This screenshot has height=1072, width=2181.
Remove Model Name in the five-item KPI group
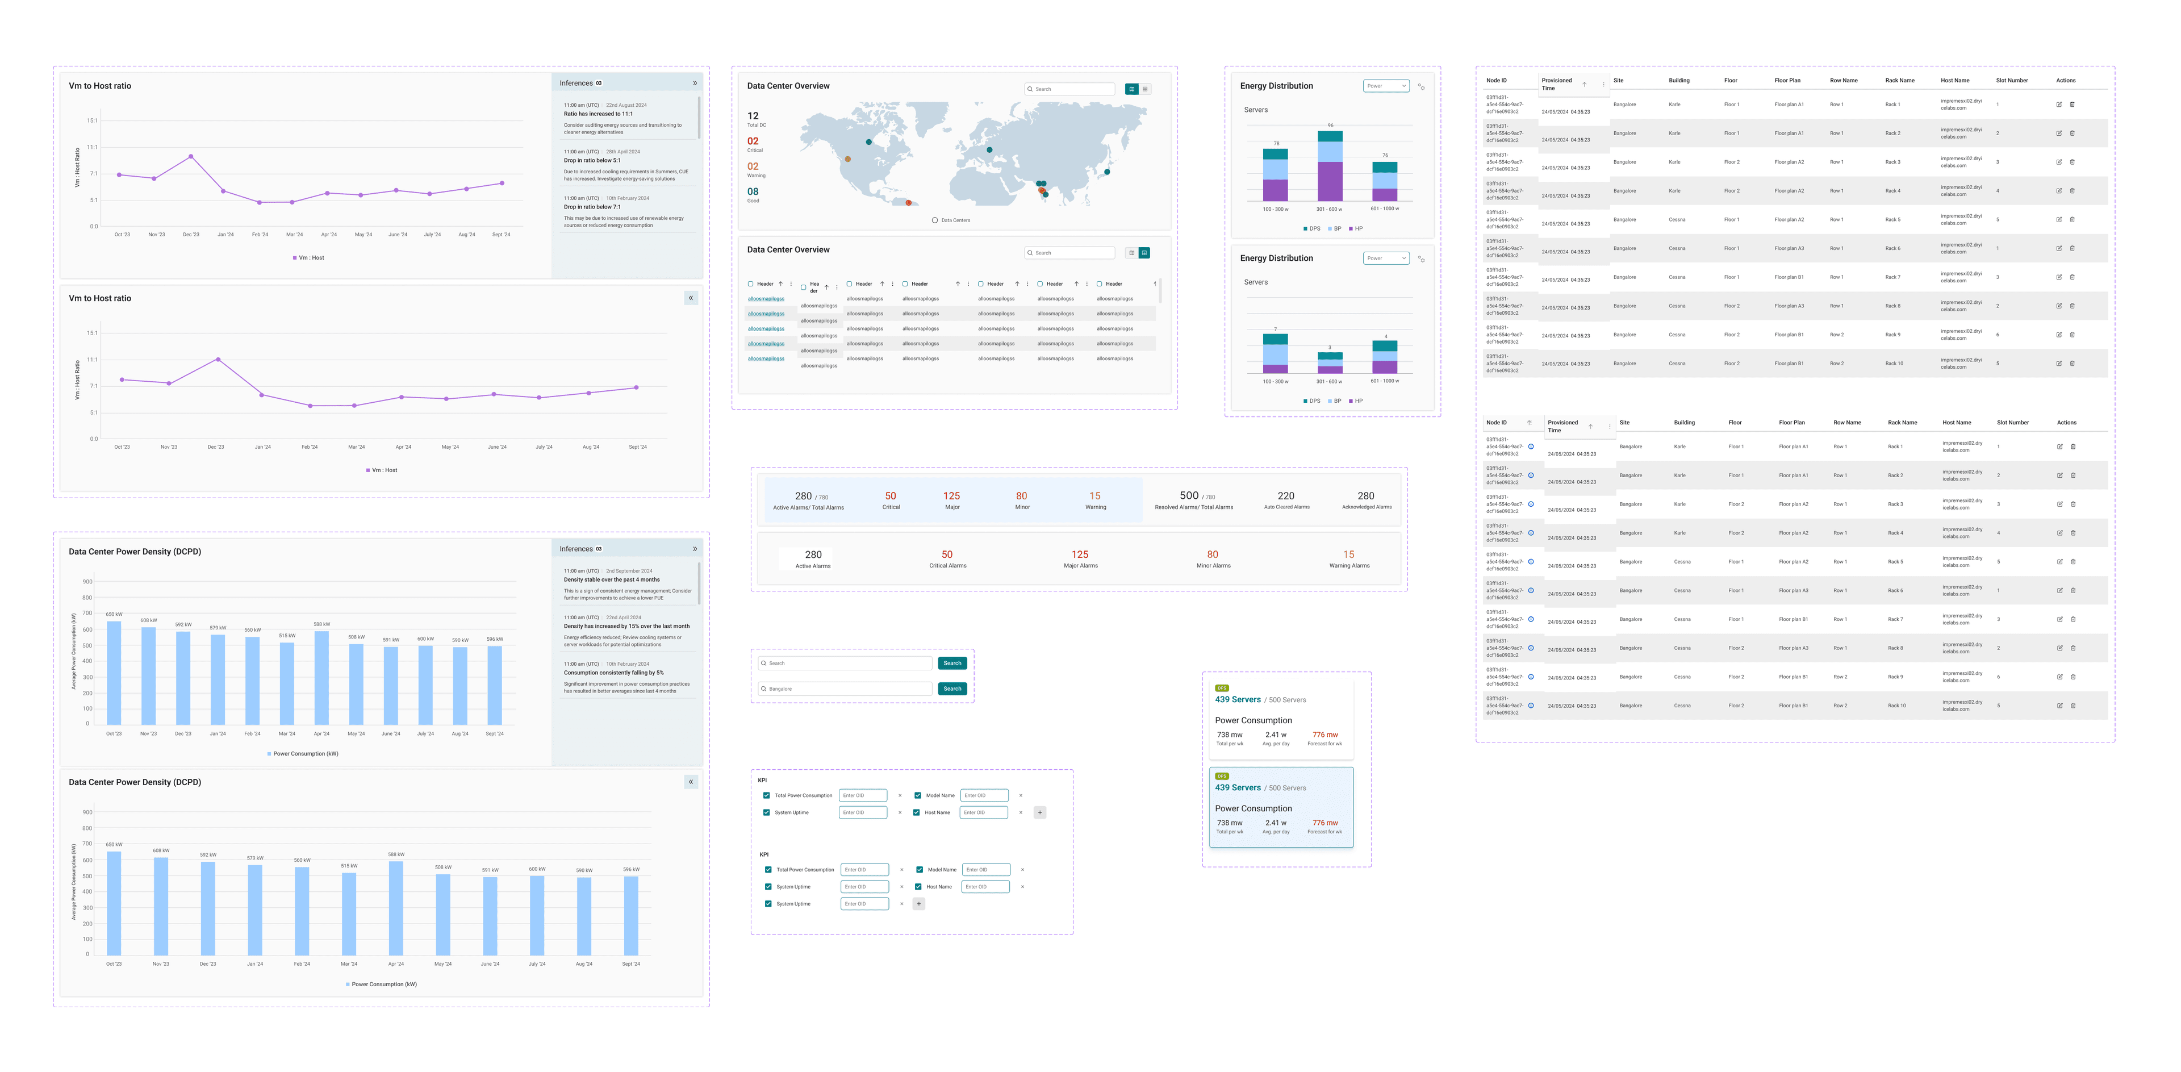[1022, 870]
